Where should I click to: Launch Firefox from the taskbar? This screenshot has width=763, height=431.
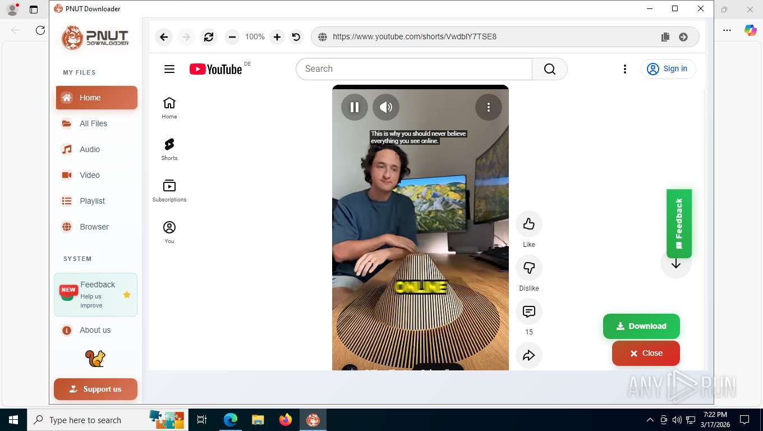[286, 420]
